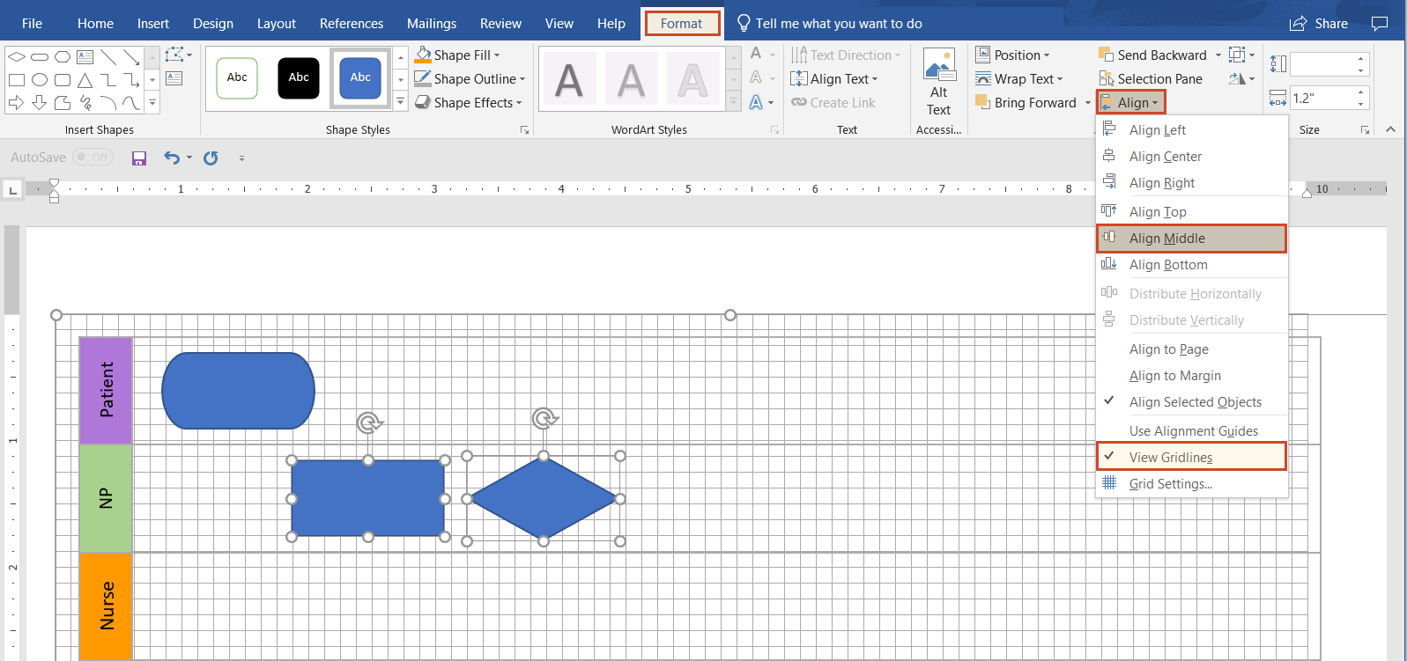Image resolution: width=1407 pixels, height=661 pixels.
Task: Click the Save icon in quick access toolbar
Action: [138, 158]
